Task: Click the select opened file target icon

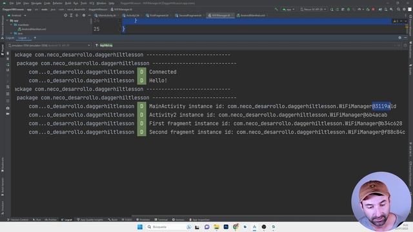Action: pyautogui.click(x=65, y=15)
